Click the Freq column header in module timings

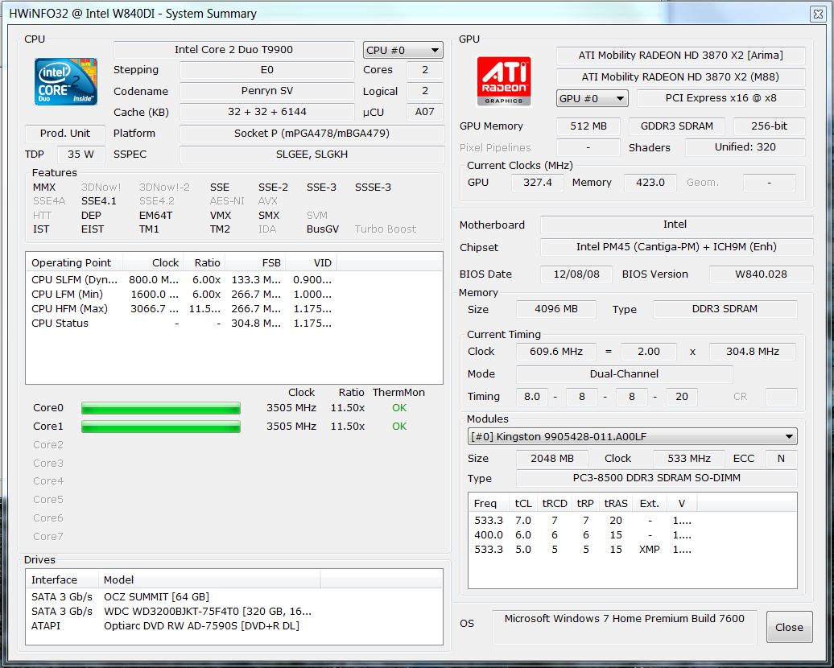click(489, 504)
